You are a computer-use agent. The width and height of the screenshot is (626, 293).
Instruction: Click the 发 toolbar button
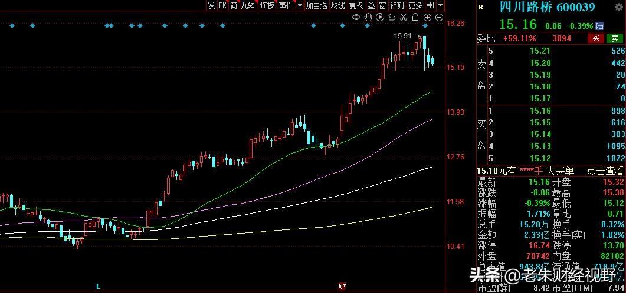211,5
